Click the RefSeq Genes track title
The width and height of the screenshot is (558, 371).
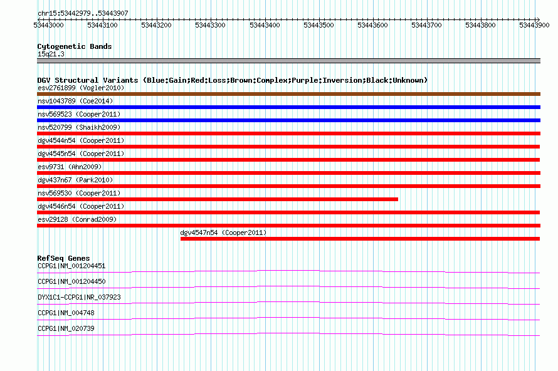click(x=64, y=258)
